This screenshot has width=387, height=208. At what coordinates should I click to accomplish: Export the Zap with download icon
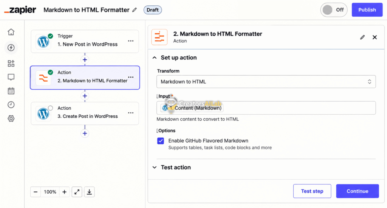tap(89, 192)
